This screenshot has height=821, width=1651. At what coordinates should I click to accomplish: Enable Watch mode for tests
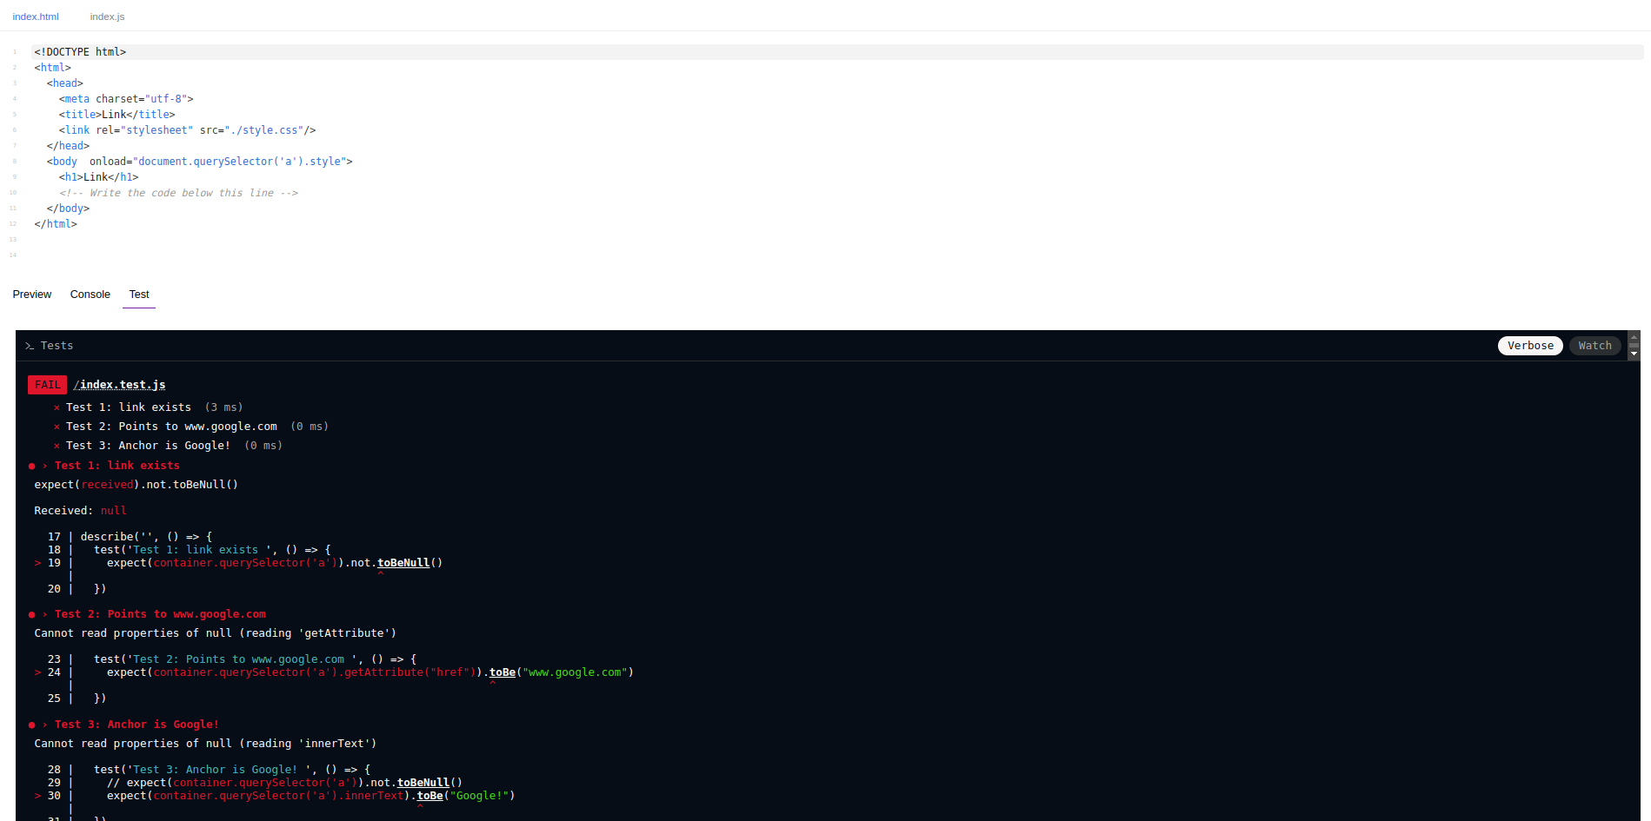[1594, 345]
